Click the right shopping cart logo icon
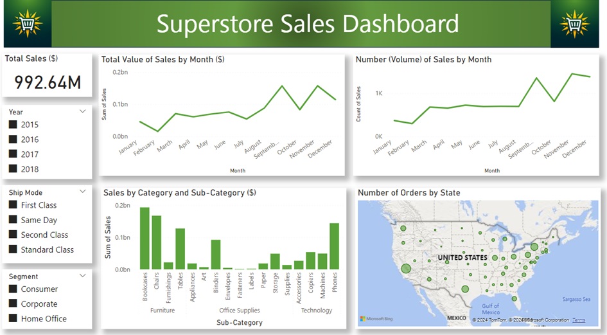This screenshot has height=335, width=607. pyautogui.click(x=574, y=24)
